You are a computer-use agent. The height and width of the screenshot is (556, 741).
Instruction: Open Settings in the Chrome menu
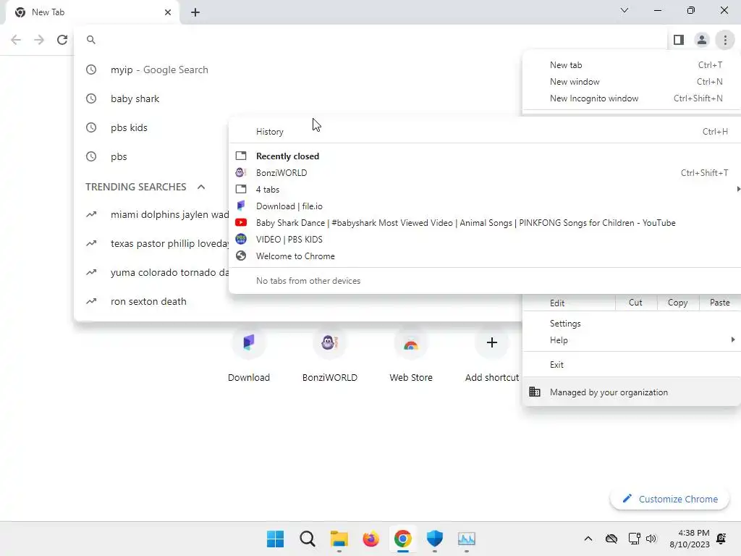[631, 324]
